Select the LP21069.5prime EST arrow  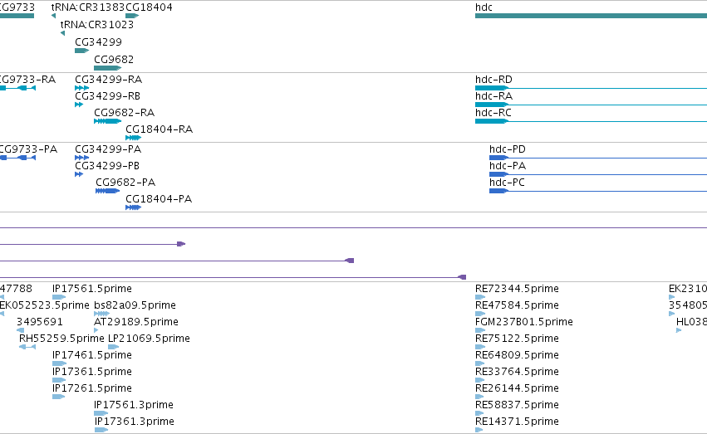(113, 347)
